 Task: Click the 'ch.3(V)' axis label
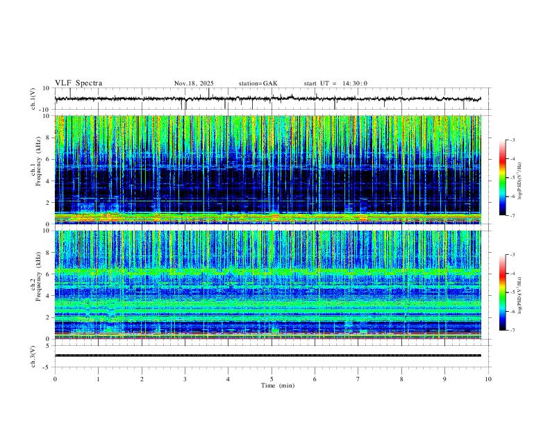pos(33,356)
